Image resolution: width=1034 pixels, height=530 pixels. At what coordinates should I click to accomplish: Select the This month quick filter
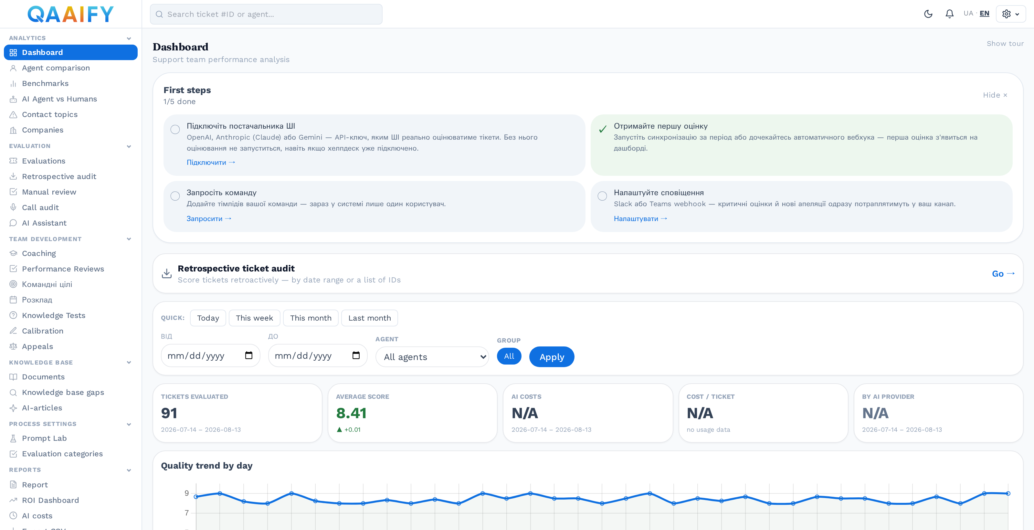tap(311, 318)
